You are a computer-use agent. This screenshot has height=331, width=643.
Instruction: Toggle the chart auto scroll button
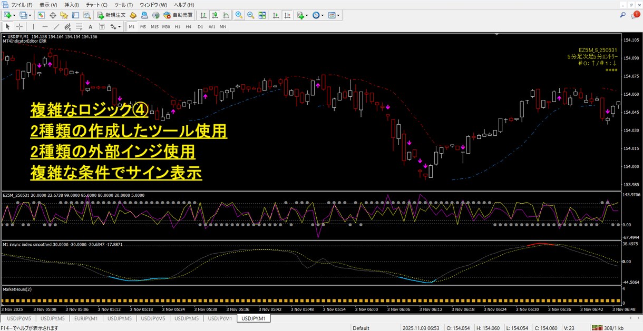click(x=275, y=15)
